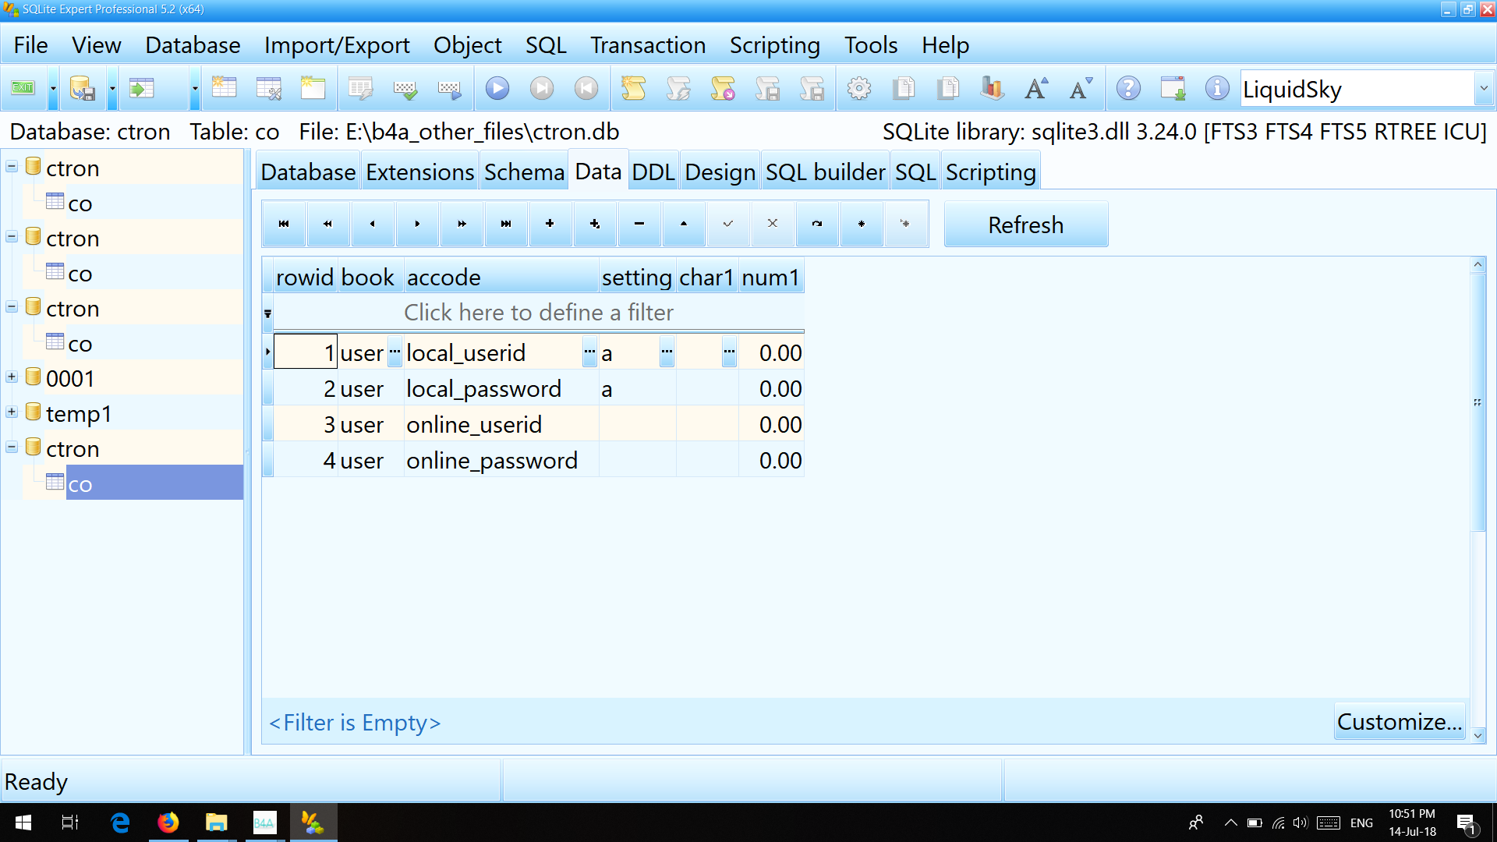
Task: Click the 'Click here to define a filter' row
Action: tap(538, 313)
